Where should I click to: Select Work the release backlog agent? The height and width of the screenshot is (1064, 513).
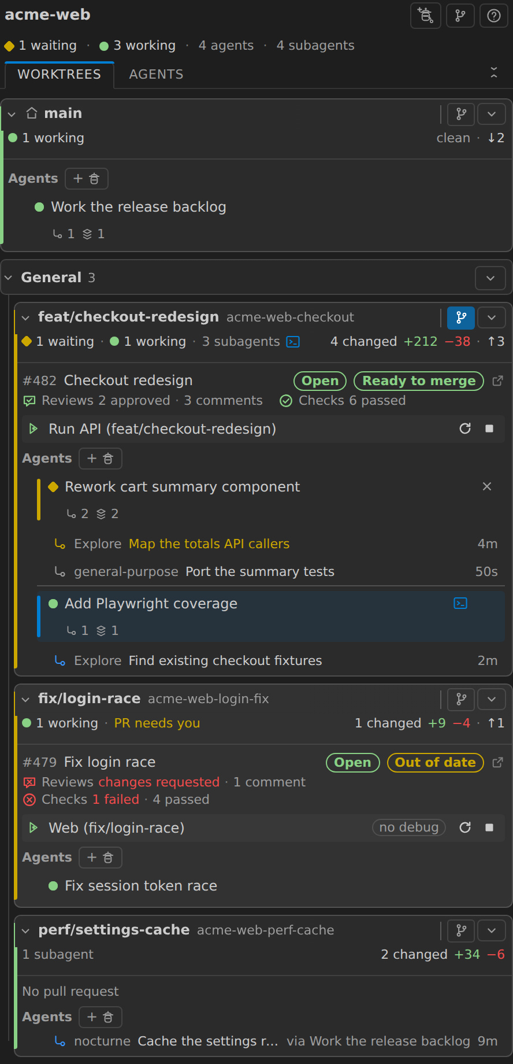point(138,207)
